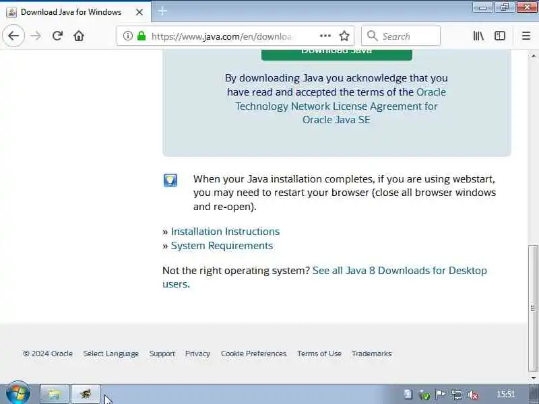Click the lightbulb tip icon
Image resolution: width=539 pixels, height=404 pixels.
pyautogui.click(x=170, y=180)
